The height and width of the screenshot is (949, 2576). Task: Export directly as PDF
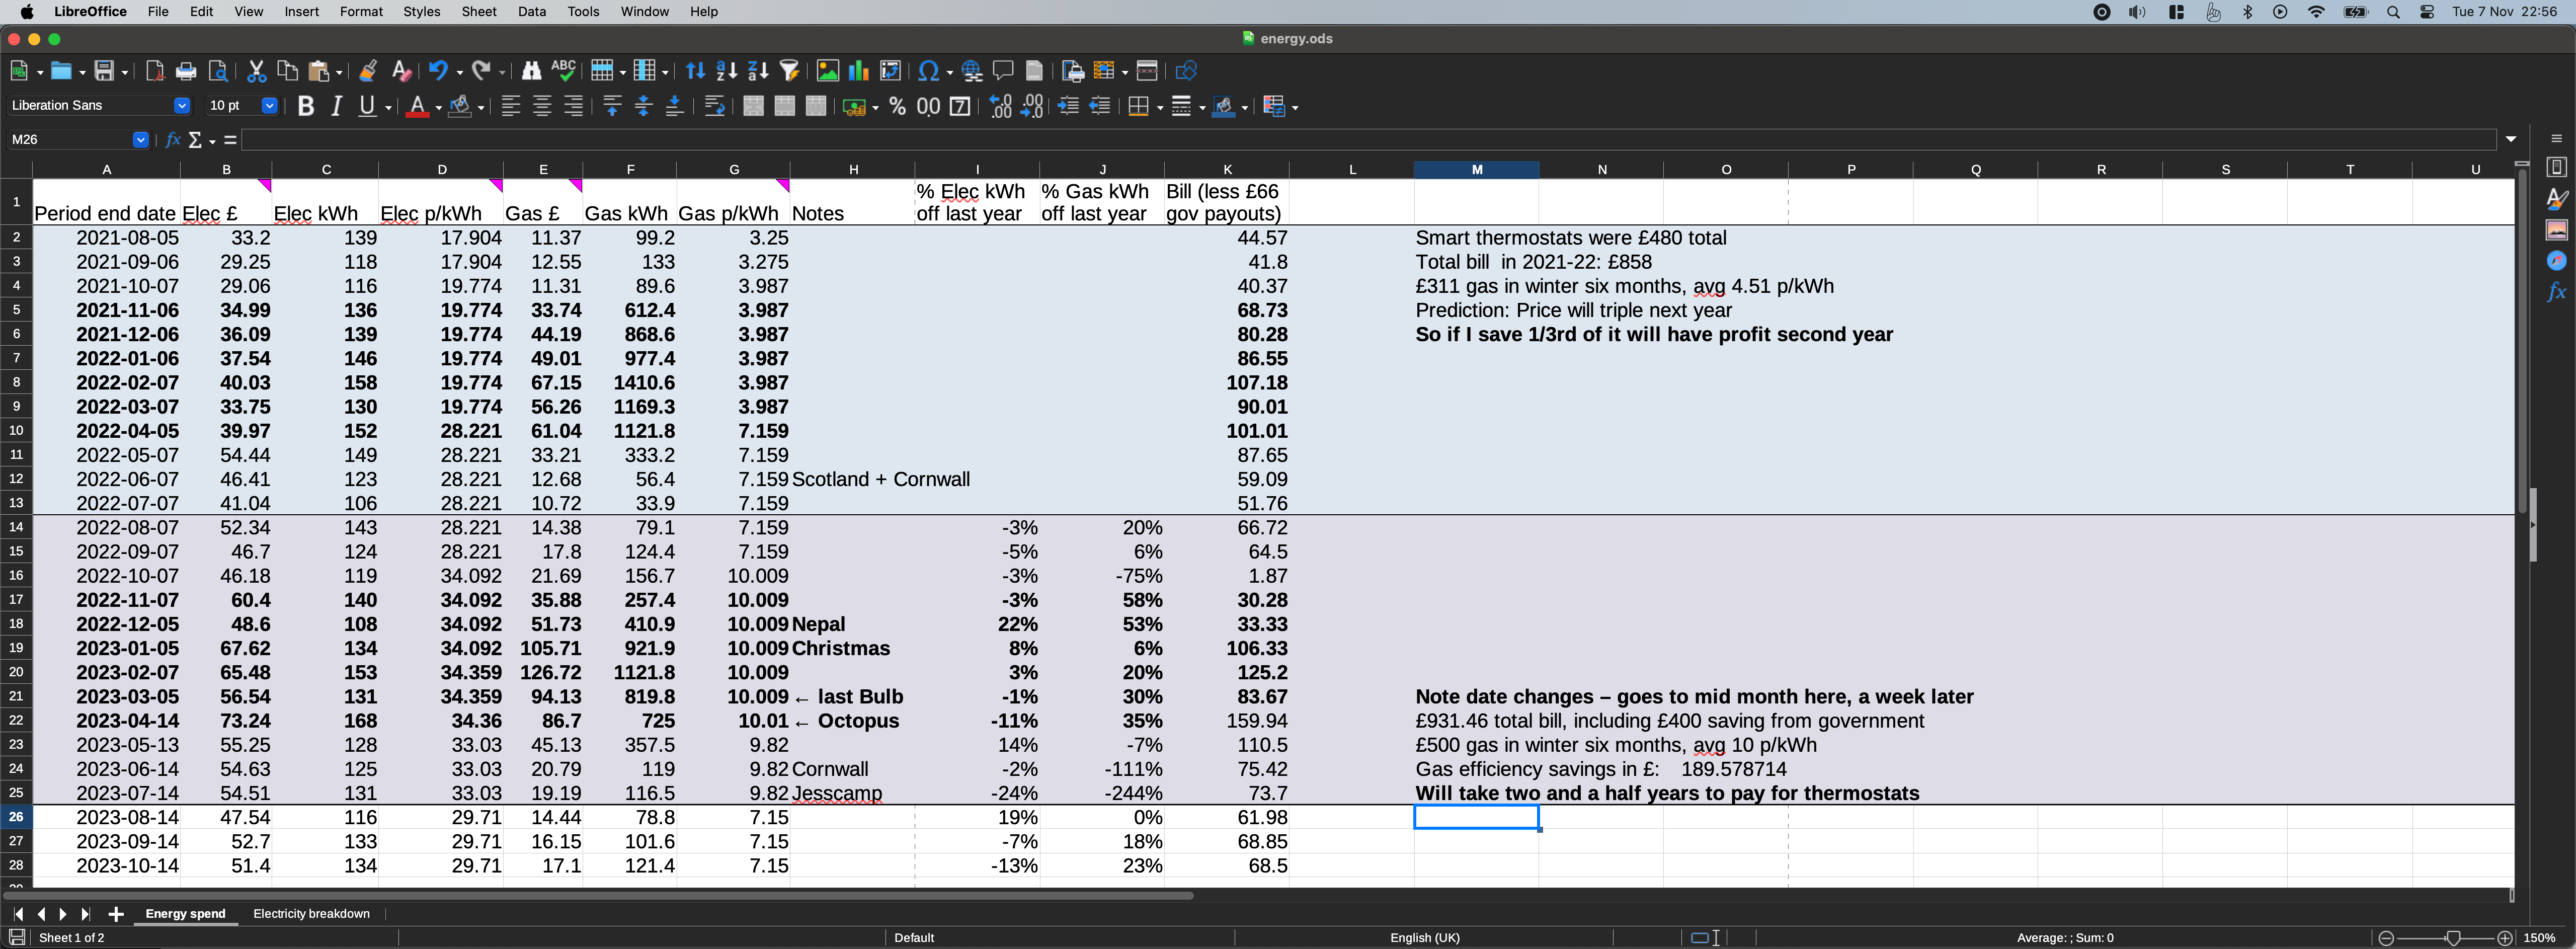[154, 71]
